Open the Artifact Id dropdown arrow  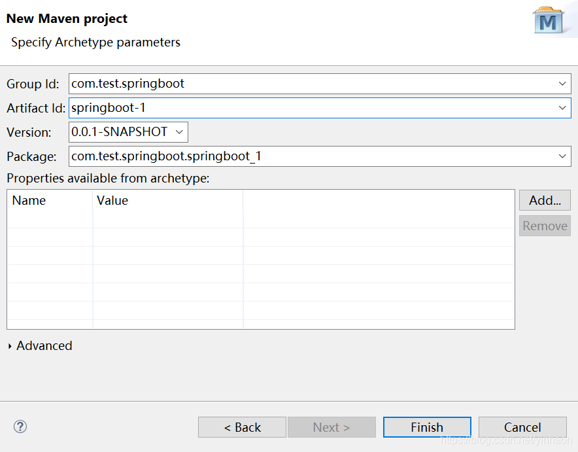click(x=562, y=108)
